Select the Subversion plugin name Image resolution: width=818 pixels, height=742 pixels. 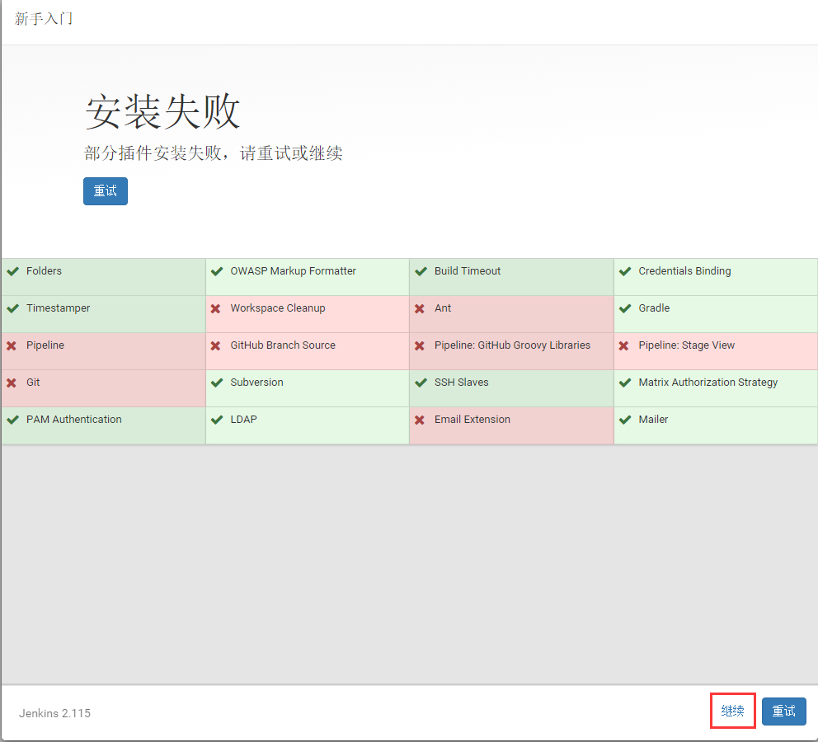[256, 382]
